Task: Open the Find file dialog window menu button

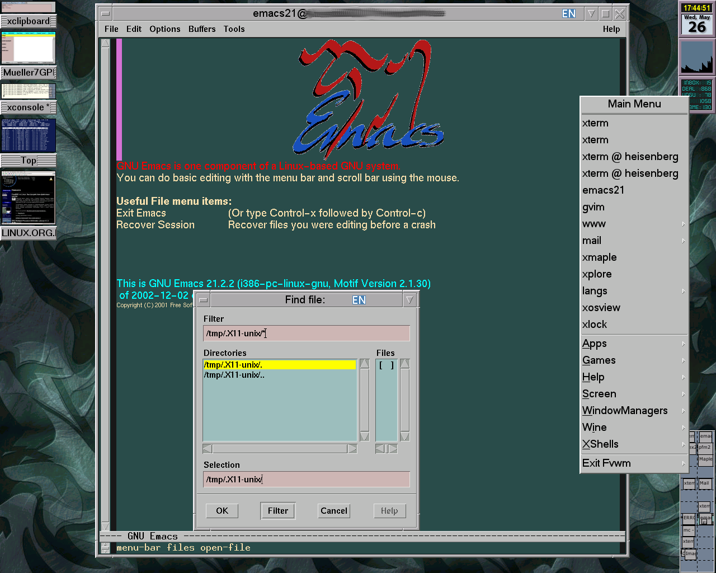Action: 203,300
